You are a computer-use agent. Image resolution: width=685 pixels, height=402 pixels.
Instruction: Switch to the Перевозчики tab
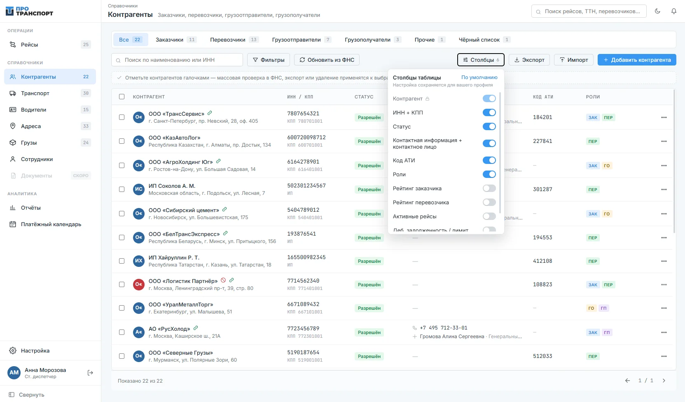coord(234,40)
